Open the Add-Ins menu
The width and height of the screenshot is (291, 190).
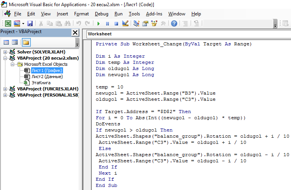(x=154, y=14)
